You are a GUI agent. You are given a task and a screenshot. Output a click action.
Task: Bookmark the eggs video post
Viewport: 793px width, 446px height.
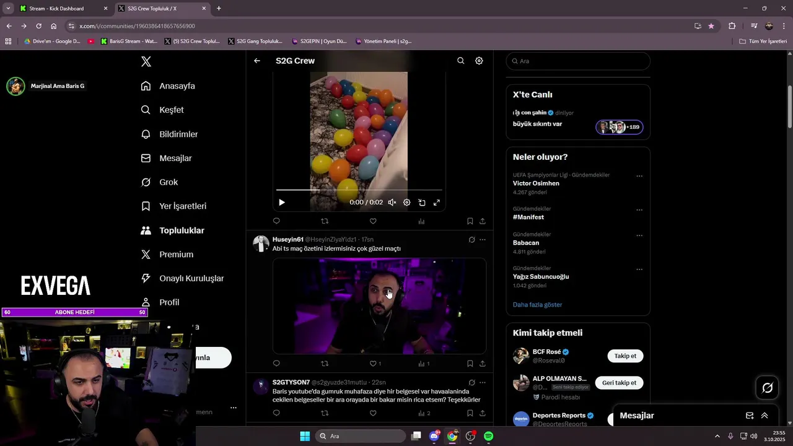[x=470, y=221]
